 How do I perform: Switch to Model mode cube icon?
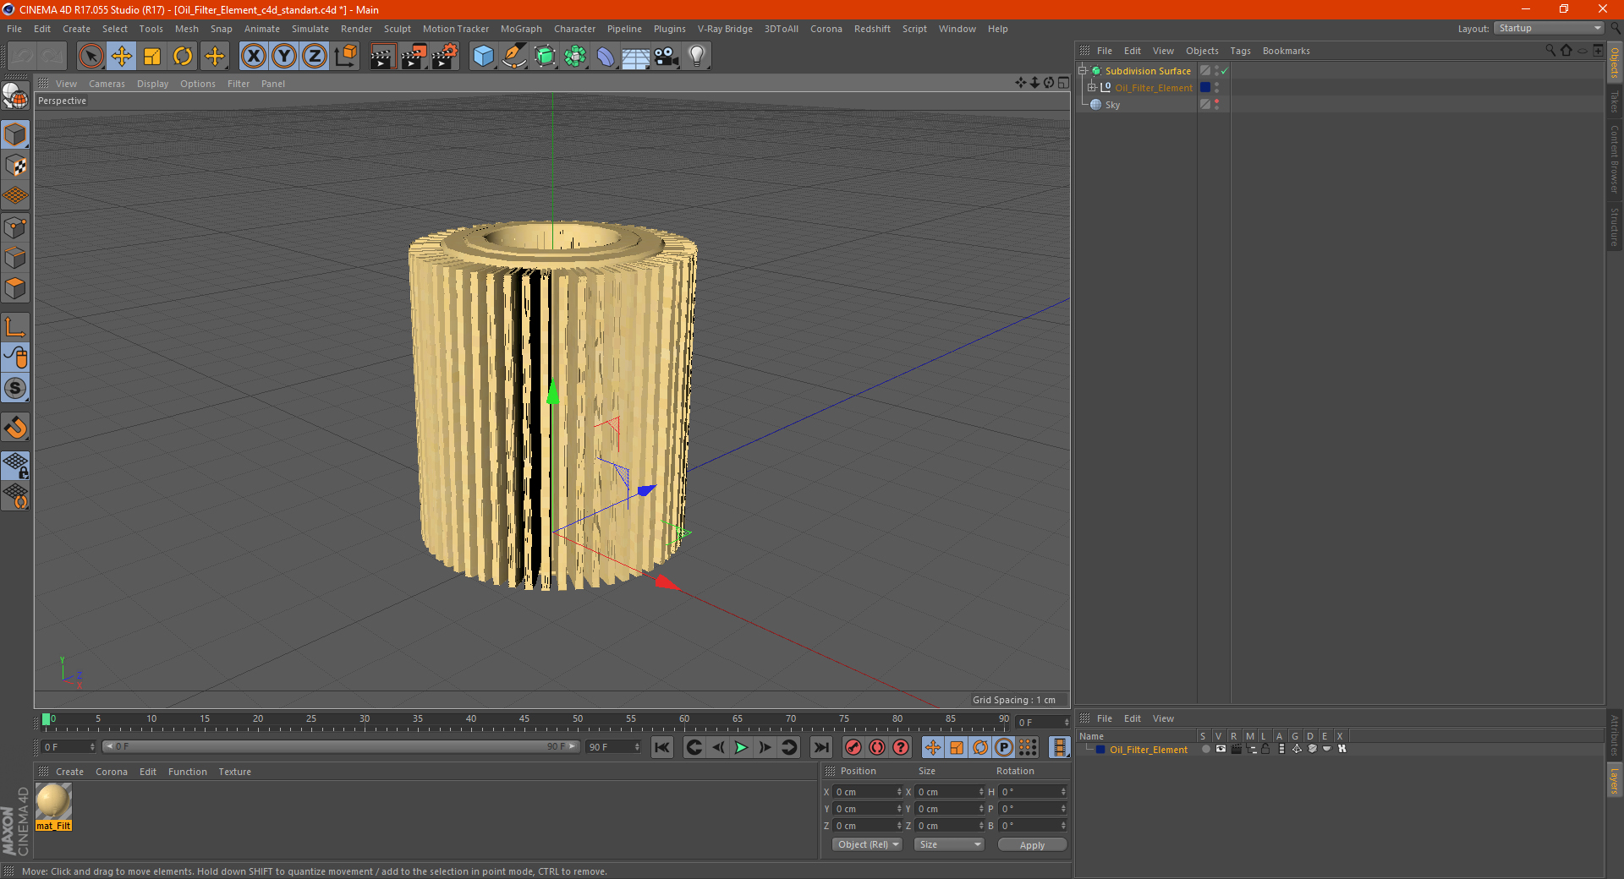tap(15, 135)
